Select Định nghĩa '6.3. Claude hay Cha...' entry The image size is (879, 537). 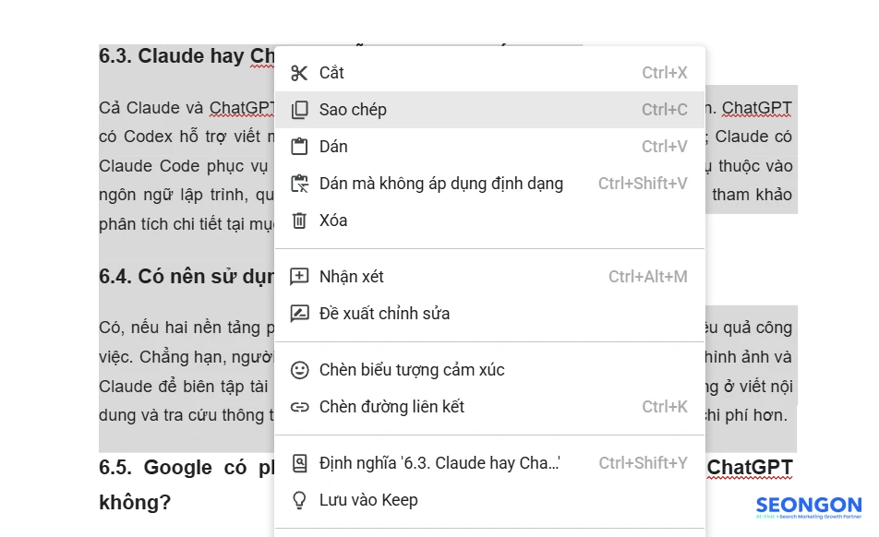coord(489,463)
